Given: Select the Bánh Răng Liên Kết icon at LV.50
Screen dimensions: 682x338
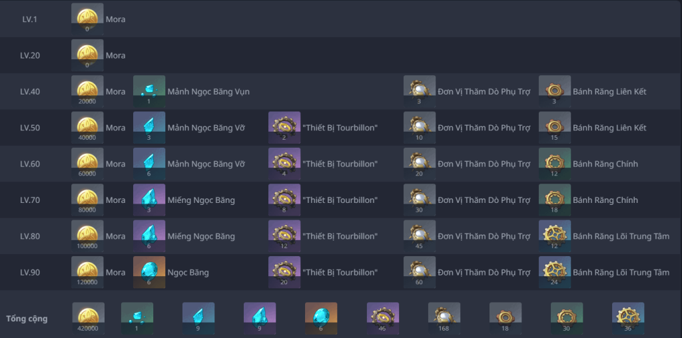Looking at the screenshot, I should (555, 128).
